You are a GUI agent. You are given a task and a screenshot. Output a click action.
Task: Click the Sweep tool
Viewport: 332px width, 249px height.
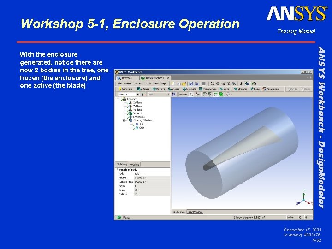click(174, 89)
